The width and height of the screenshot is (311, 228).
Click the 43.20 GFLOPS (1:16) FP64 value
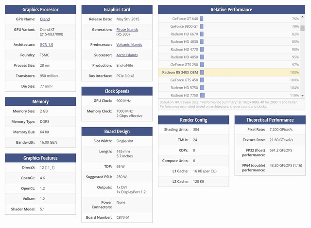tap(286, 165)
